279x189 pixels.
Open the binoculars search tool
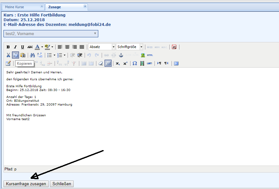tap(32, 55)
